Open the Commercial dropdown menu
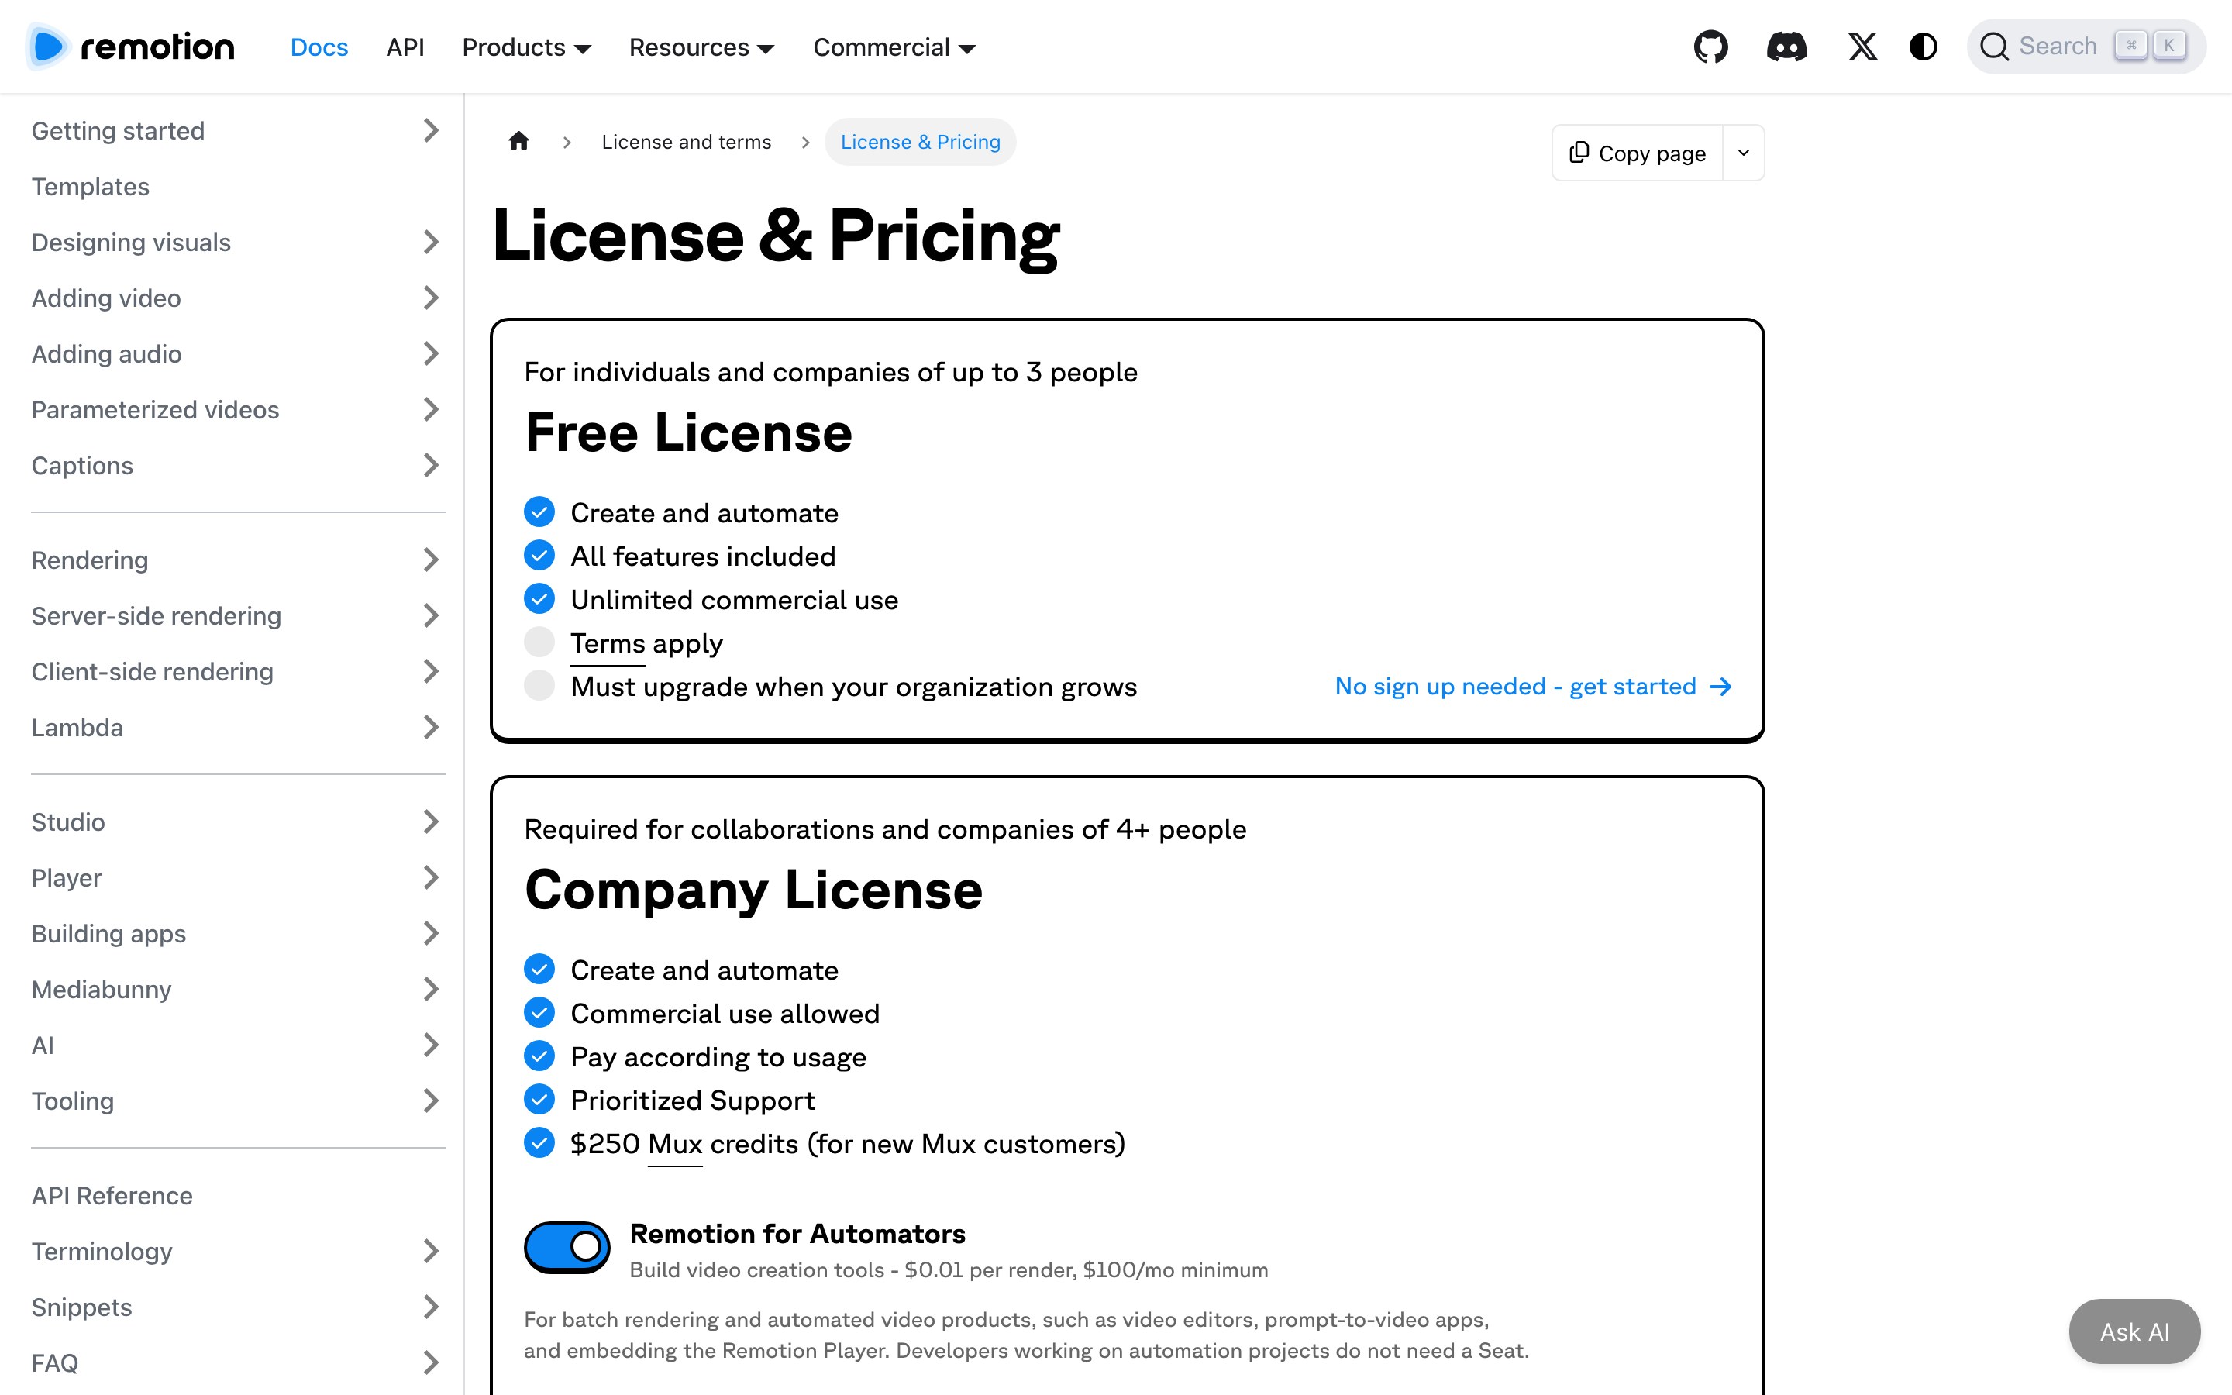The width and height of the screenshot is (2232, 1395). (x=894, y=47)
